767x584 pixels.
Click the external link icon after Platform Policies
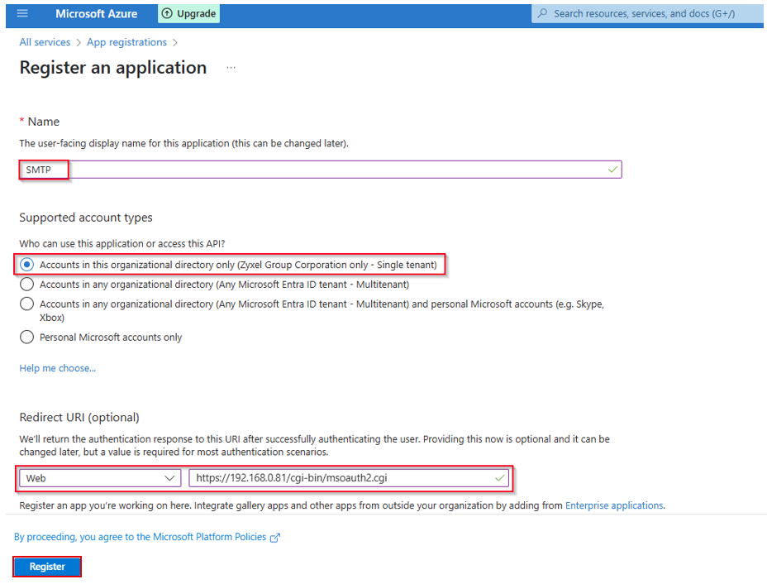[x=275, y=538]
